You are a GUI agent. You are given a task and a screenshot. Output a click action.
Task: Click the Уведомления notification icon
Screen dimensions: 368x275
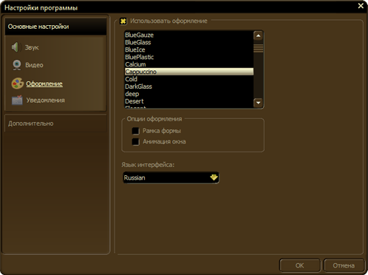click(x=17, y=100)
